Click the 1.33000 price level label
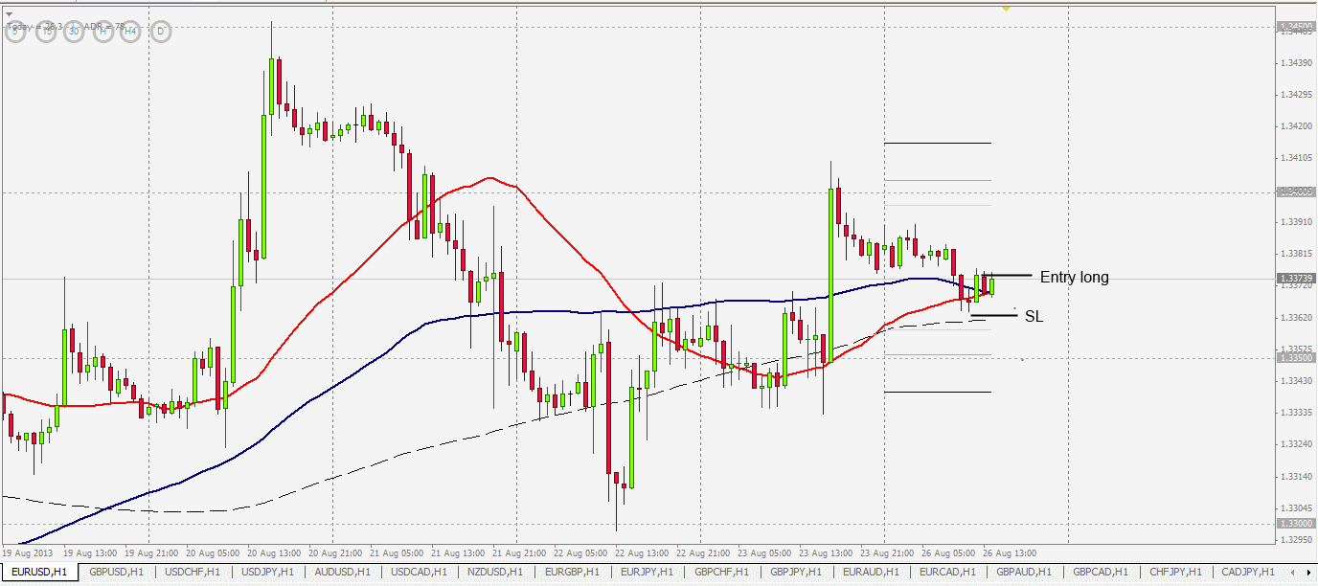Viewport: 1318px width, 586px height. pos(1295,523)
